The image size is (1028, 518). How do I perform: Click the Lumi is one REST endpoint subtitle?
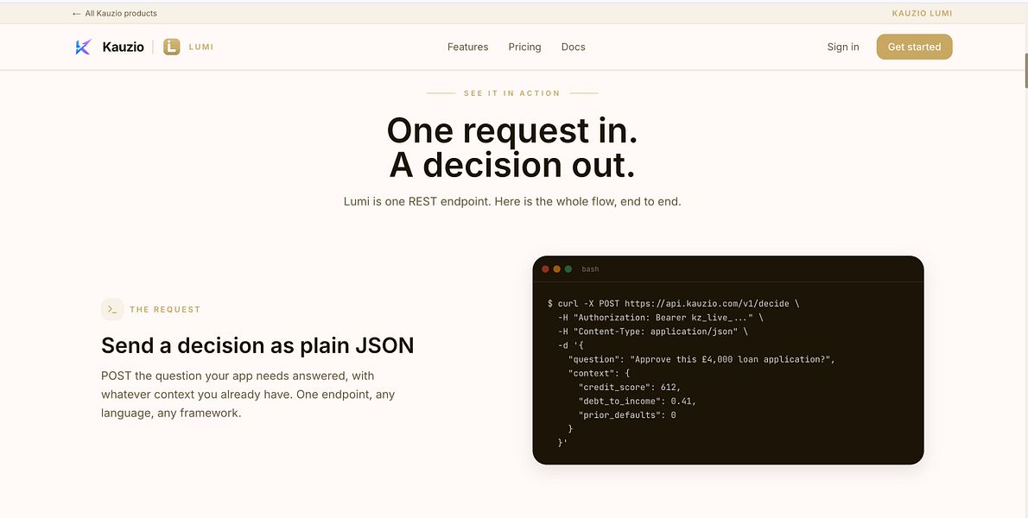(x=512, y=202)
